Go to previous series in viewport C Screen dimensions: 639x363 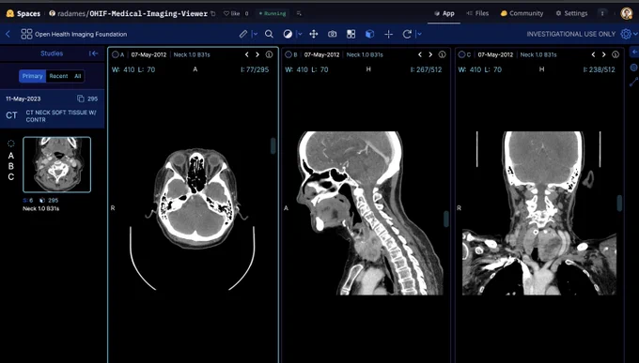pos(593,54)
